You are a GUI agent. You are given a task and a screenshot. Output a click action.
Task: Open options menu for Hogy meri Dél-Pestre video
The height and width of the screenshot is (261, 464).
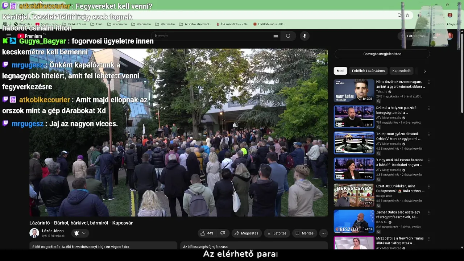429,161
